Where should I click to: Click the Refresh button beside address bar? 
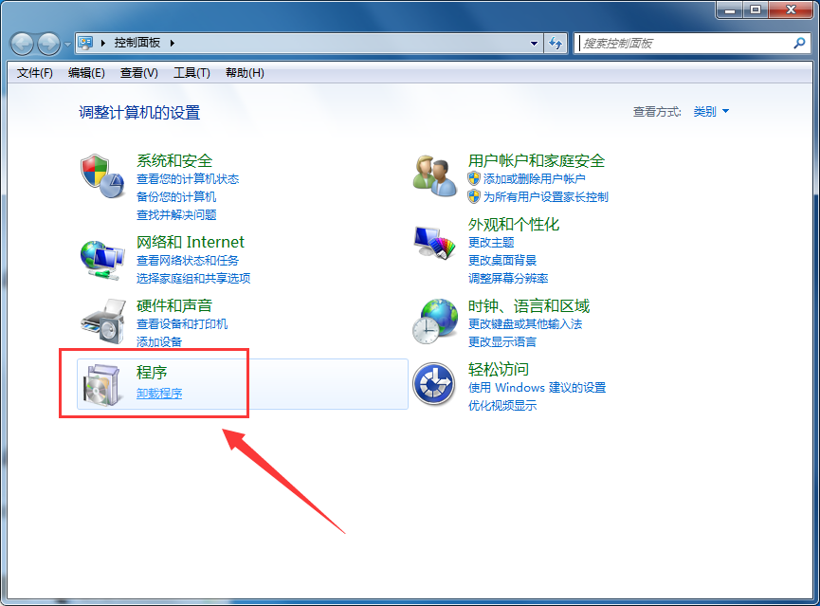pyautogui.click(x=556, y=43)
